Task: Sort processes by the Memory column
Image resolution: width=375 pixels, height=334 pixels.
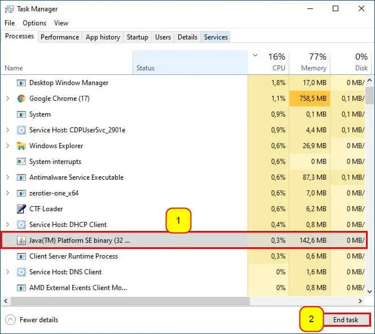Action: coord(310,62)
